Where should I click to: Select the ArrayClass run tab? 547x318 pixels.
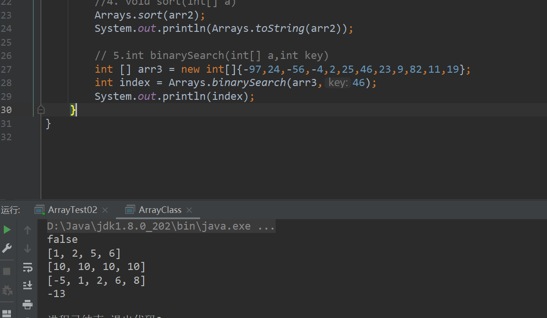coord(160,210)
